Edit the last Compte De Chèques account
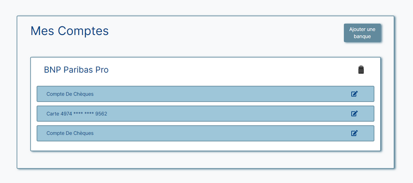 (355, 133)
